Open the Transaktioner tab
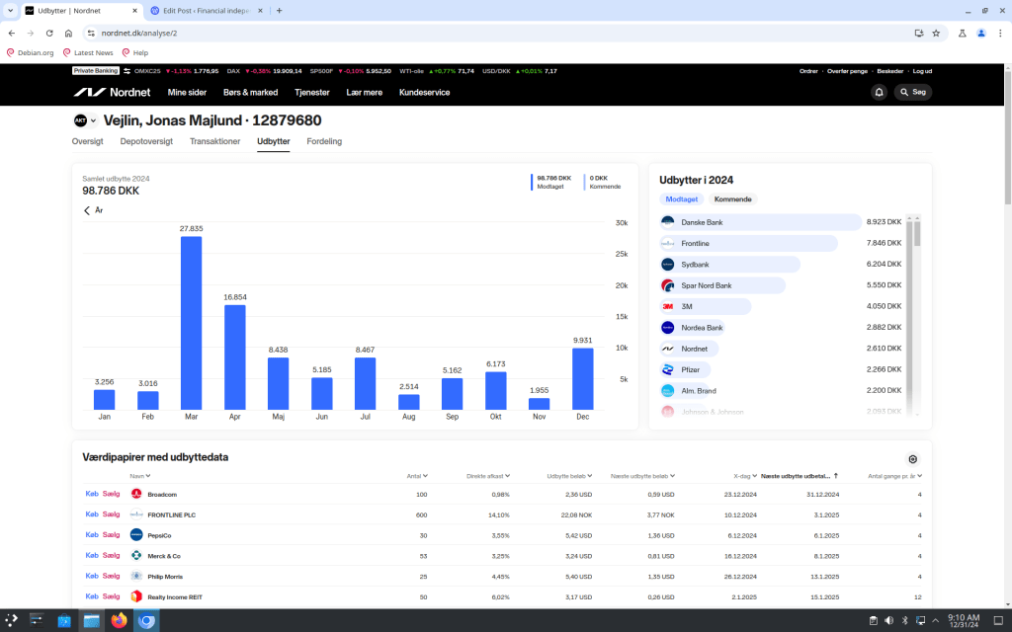The height and width of the screenshot is (632, 1012). coord(214,141)
